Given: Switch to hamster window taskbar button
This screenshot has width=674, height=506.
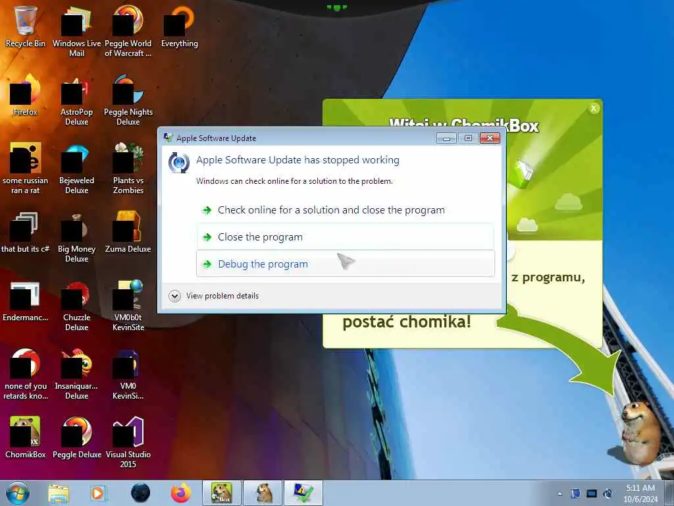Looking at the screenshot, I should point(263,493).
